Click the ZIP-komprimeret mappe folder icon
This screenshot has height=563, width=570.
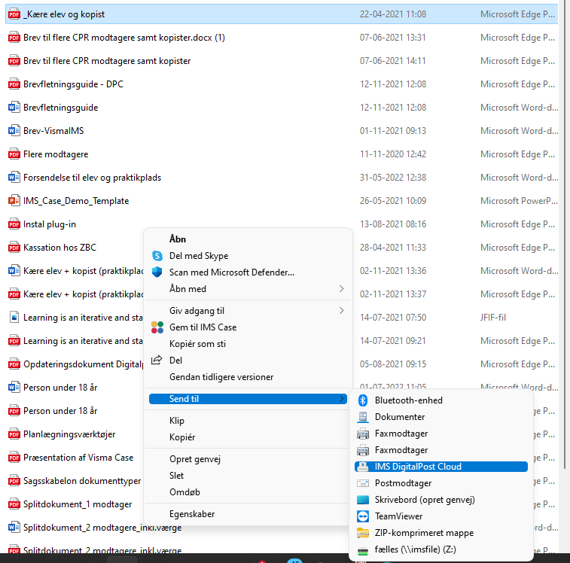363,533
